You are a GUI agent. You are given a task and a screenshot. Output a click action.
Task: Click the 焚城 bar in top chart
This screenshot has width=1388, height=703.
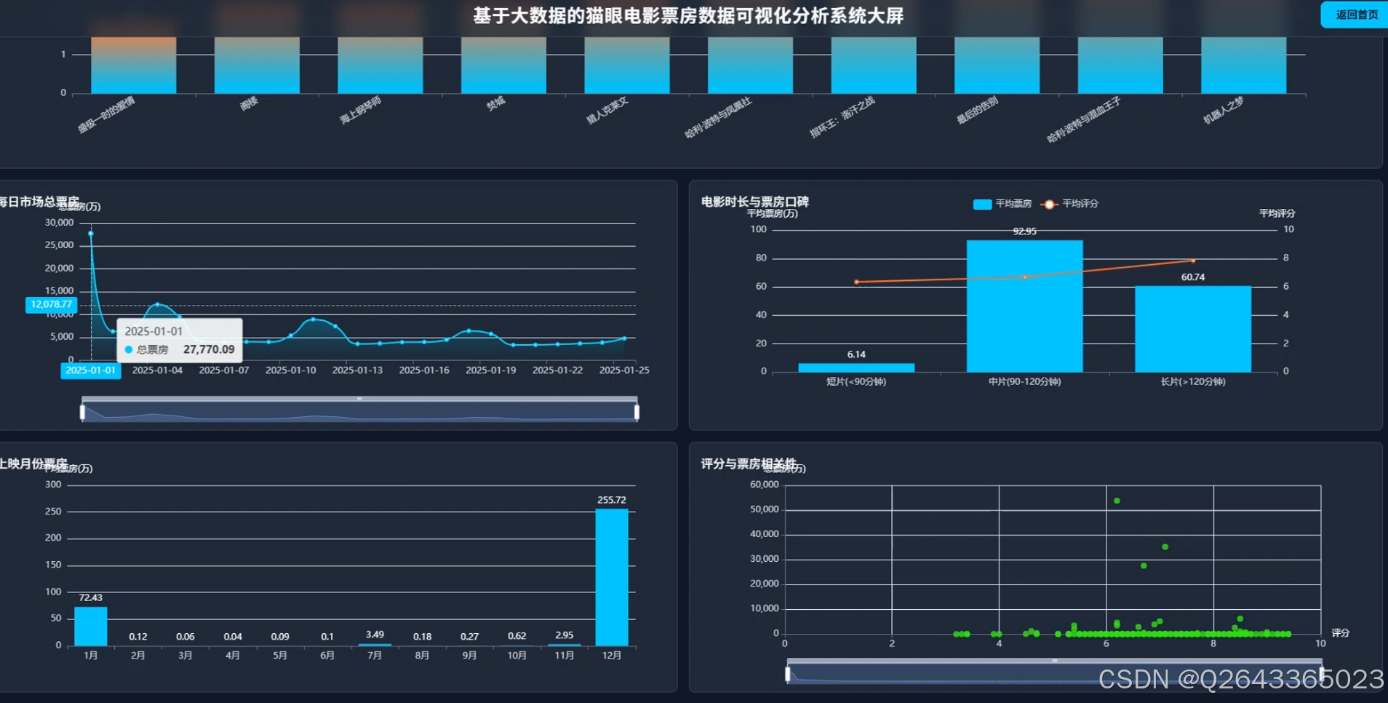(503, 65)
